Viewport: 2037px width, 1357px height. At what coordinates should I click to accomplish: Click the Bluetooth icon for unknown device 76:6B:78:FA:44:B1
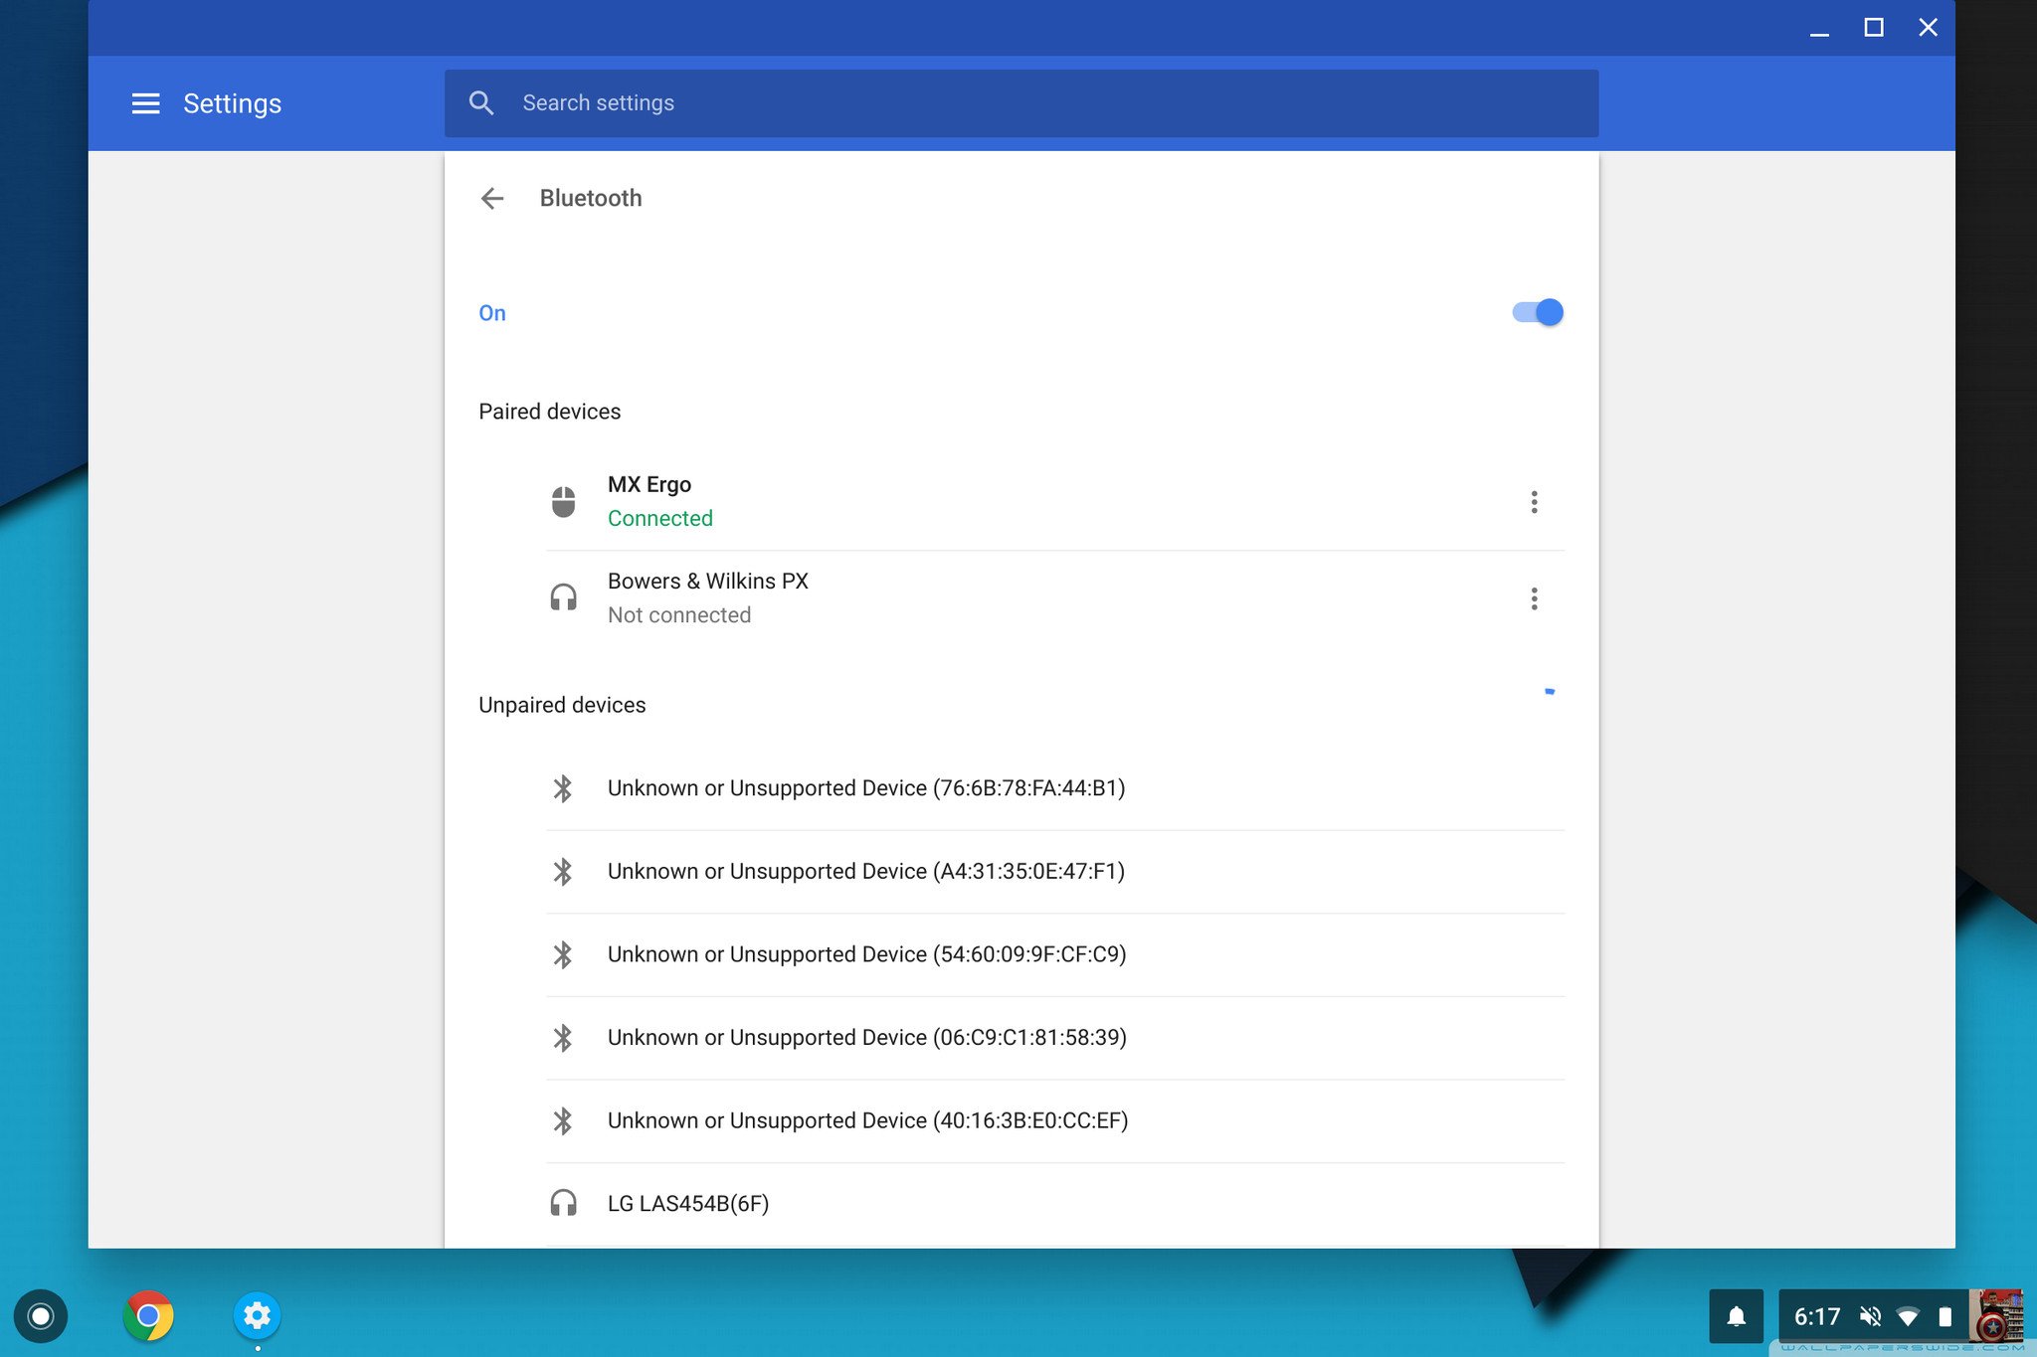click(563, 787)
